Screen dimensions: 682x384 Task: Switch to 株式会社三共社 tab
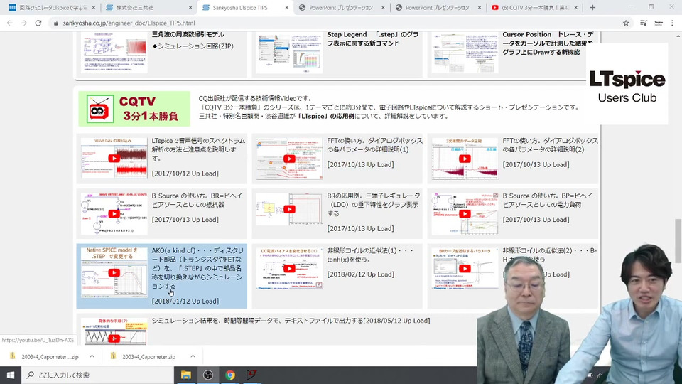pos(148,8)
